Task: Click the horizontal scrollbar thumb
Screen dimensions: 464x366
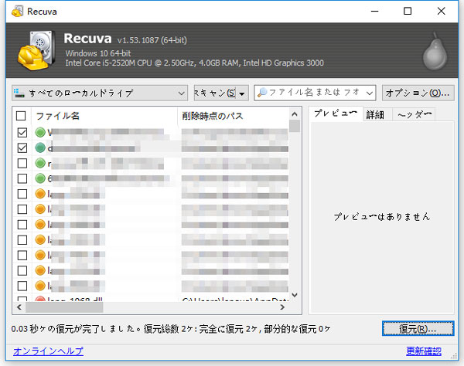Action: (x=64, y=307)
